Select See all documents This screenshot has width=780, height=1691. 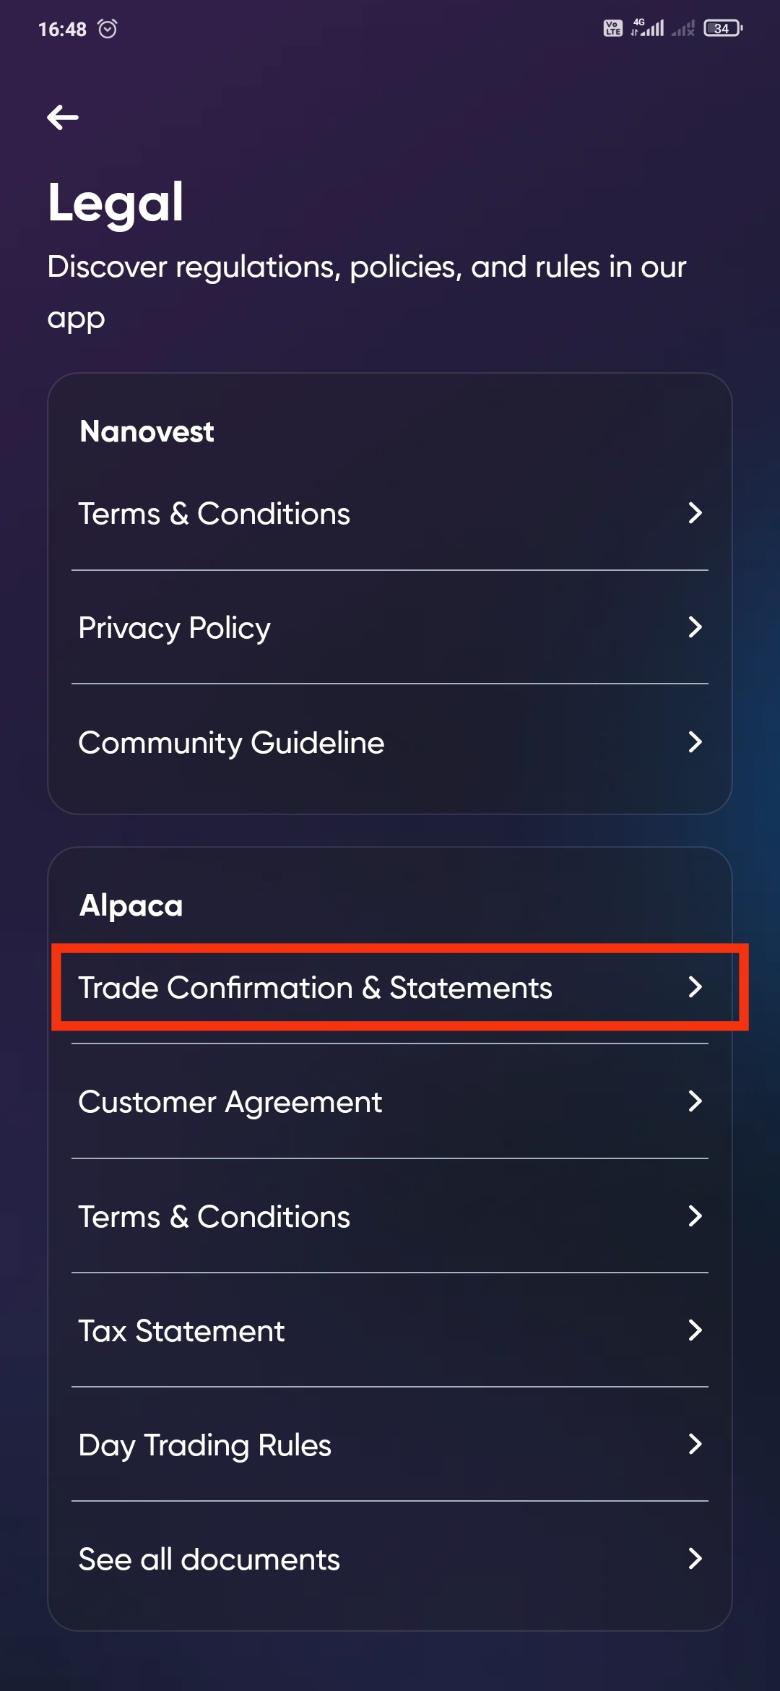tap(390, 1559)
